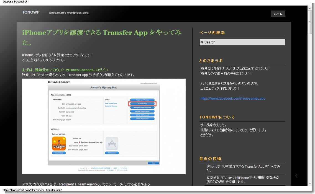
Task: Go to ホーム from header menu
Action: point(278,14)
